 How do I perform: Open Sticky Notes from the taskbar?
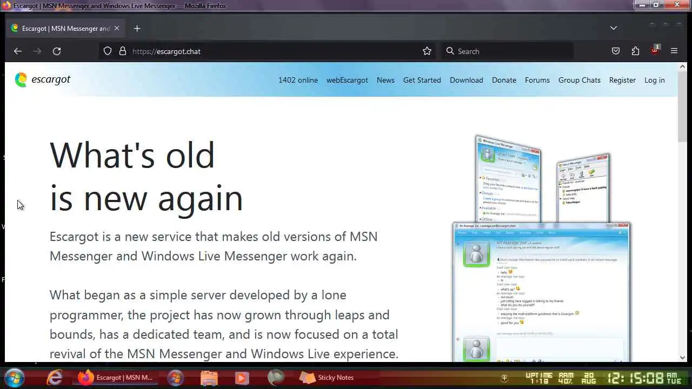[x=327, y=377]
